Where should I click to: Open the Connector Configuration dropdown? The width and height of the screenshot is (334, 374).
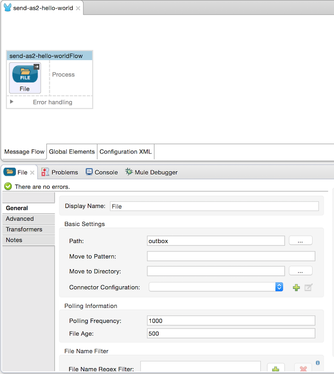pyautogui.click(x=279, y=287)
